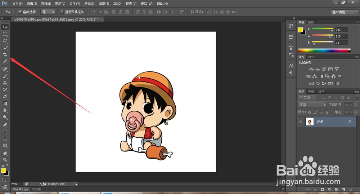360x194 pixels.
Task: Add Levels adjustment
Action: pos(318,69)
